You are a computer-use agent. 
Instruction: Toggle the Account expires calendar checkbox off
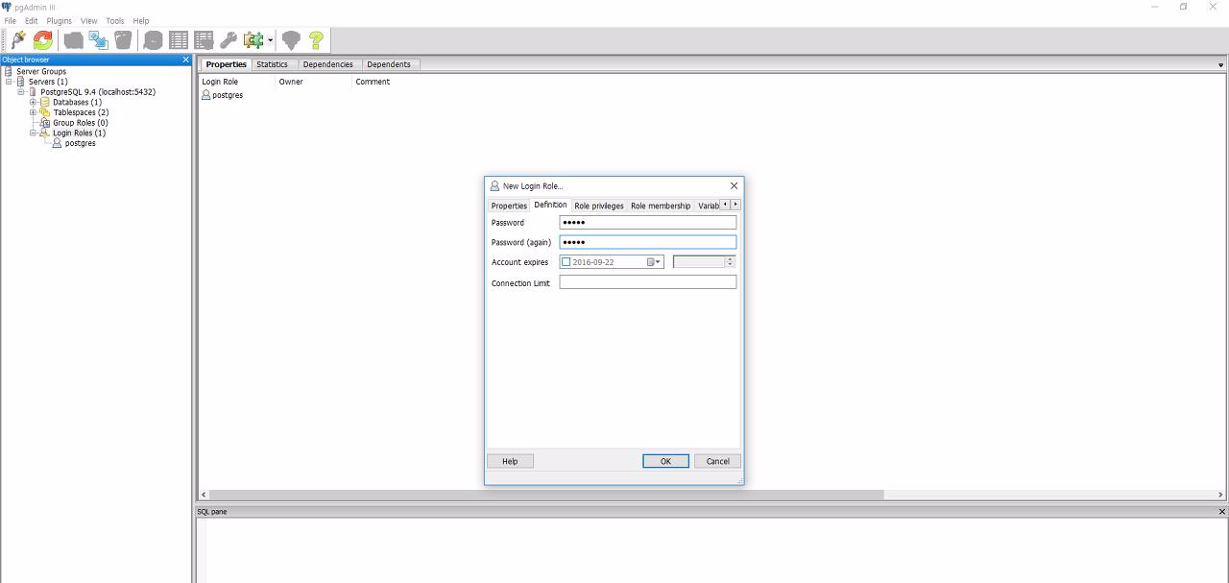(x=566, y=261)
